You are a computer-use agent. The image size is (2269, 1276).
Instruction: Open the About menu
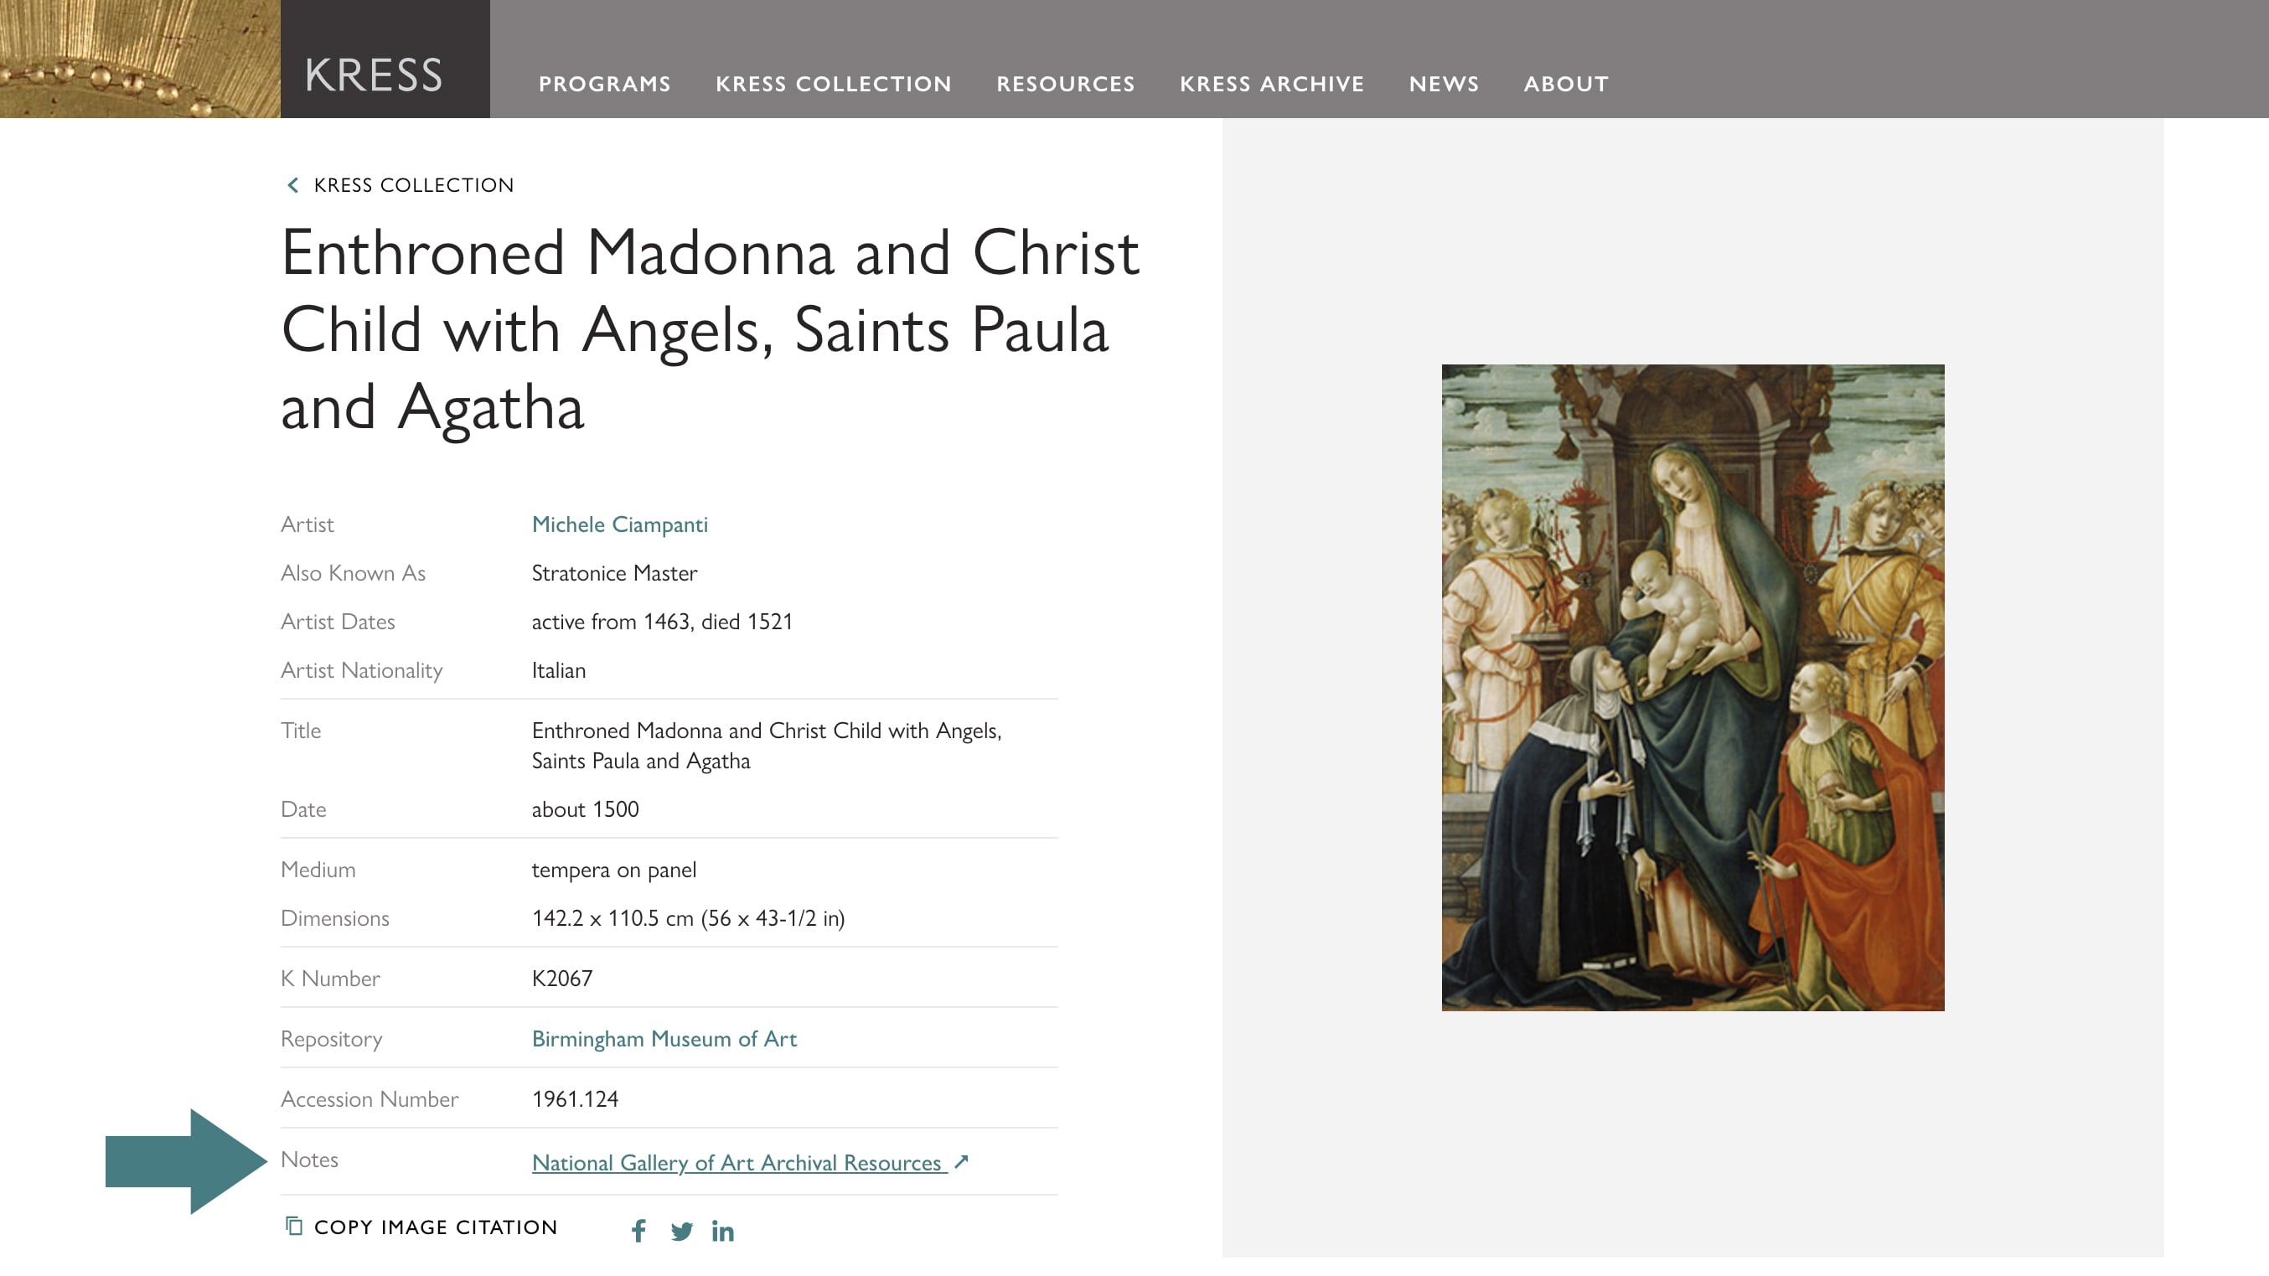pyautogui.click(x=1566, y=84)
